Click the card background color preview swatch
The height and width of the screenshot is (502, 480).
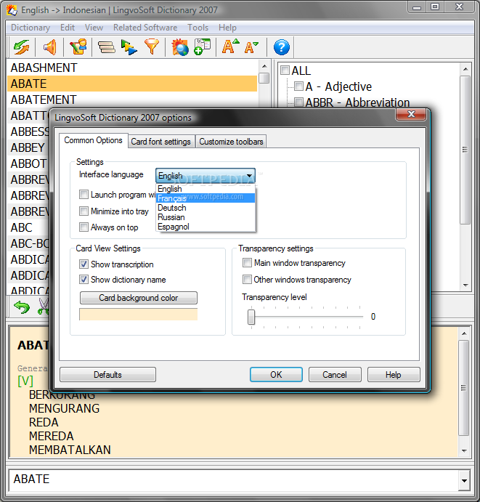pos(138,315)
